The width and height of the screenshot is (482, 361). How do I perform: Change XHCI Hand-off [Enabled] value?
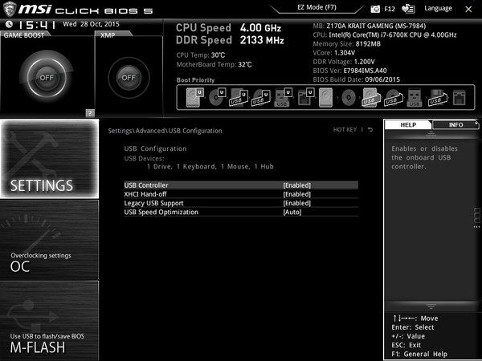(296, 194)
